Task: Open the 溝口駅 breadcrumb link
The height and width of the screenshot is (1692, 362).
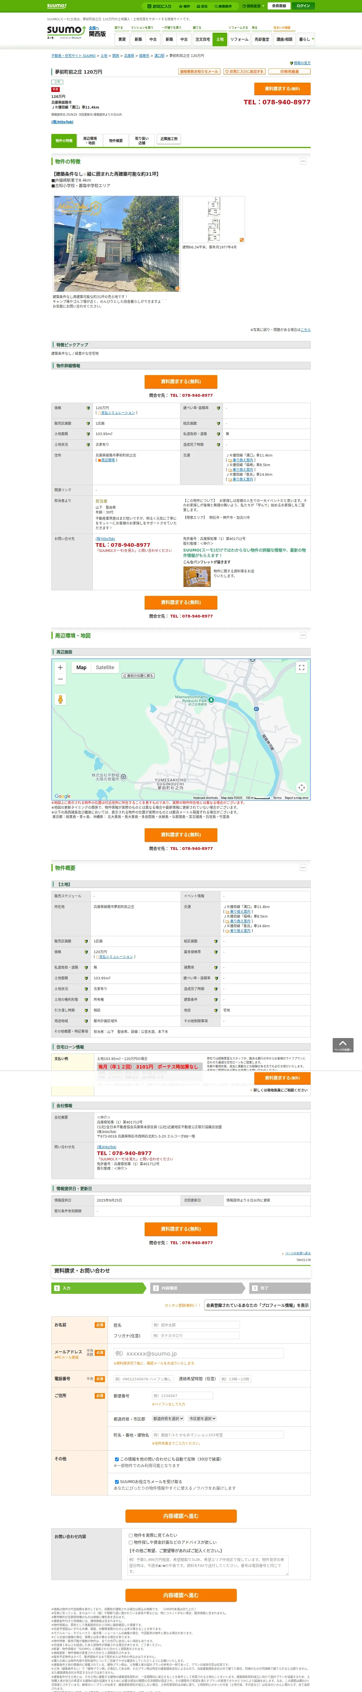Action: (x=159, y=56)
